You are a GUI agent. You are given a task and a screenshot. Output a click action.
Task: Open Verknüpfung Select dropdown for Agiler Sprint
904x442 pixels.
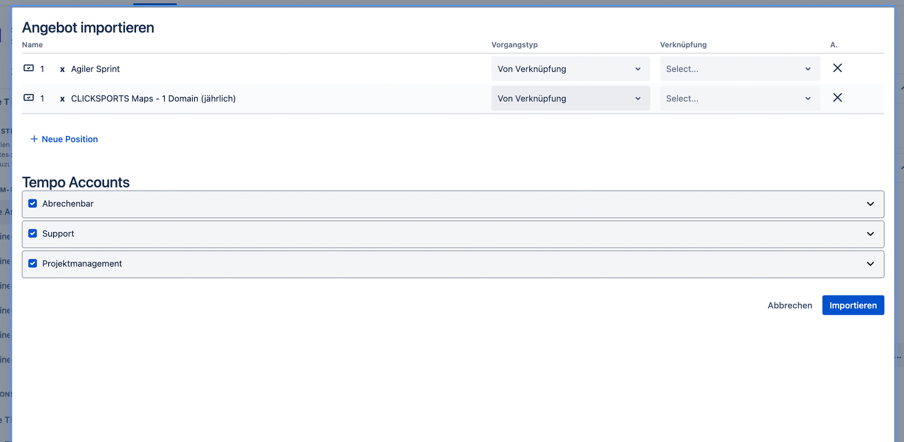coord(739,69)
